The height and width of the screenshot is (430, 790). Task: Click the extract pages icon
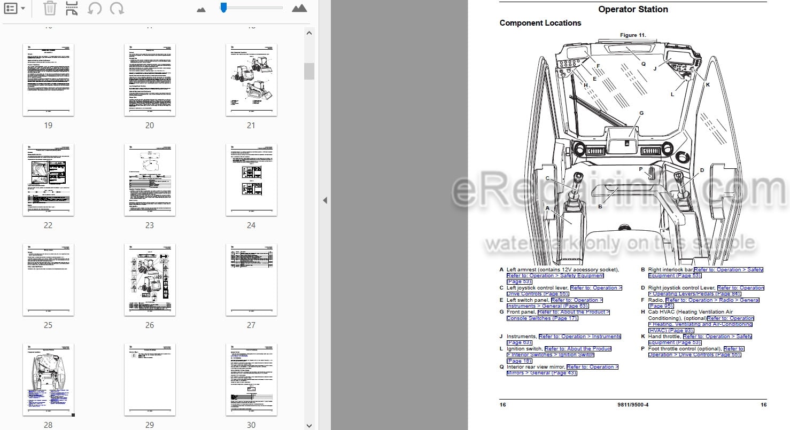coord(72,9)
